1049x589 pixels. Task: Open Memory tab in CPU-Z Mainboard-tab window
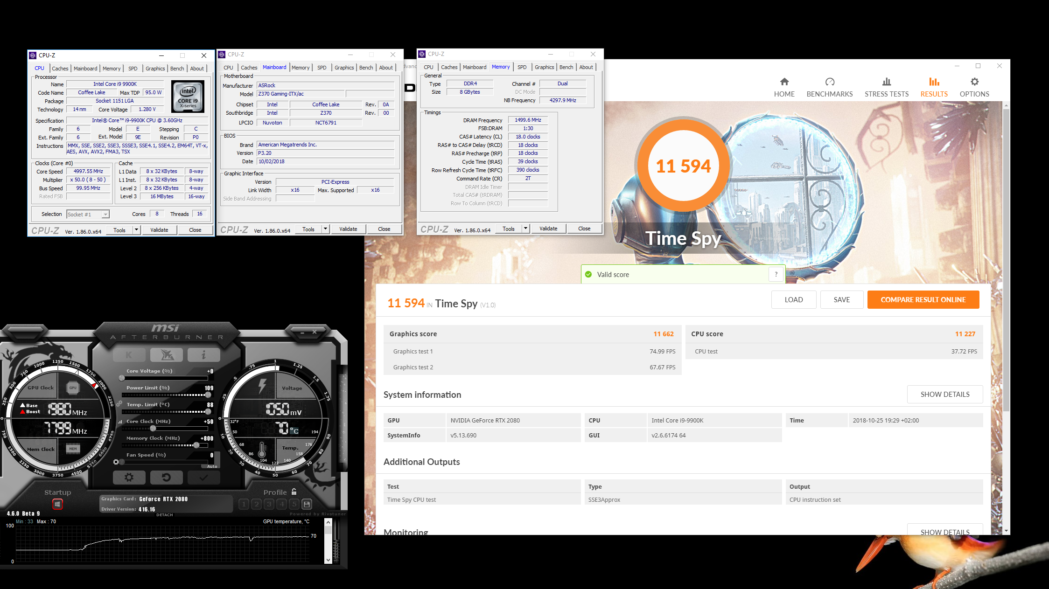pos(301,68)
